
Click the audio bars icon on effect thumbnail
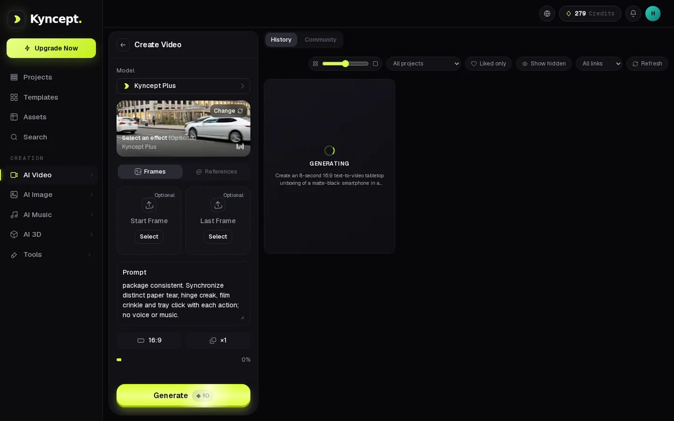240,146
